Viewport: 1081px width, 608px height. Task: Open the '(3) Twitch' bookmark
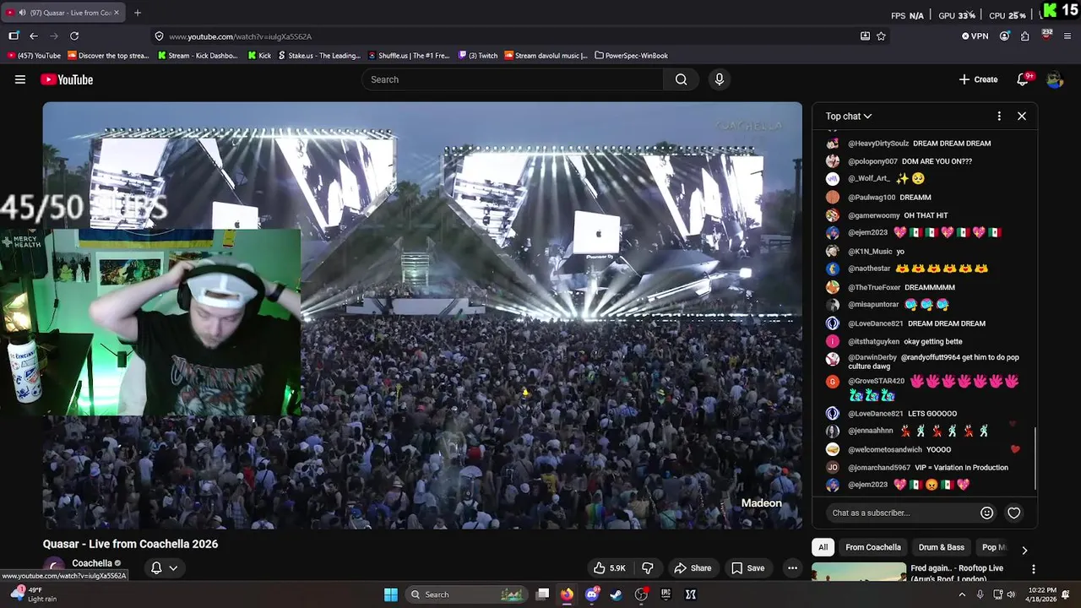coord(478,56)
